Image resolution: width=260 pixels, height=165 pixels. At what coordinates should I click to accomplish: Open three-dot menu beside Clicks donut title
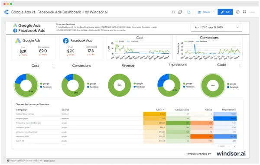coord(240,65)
